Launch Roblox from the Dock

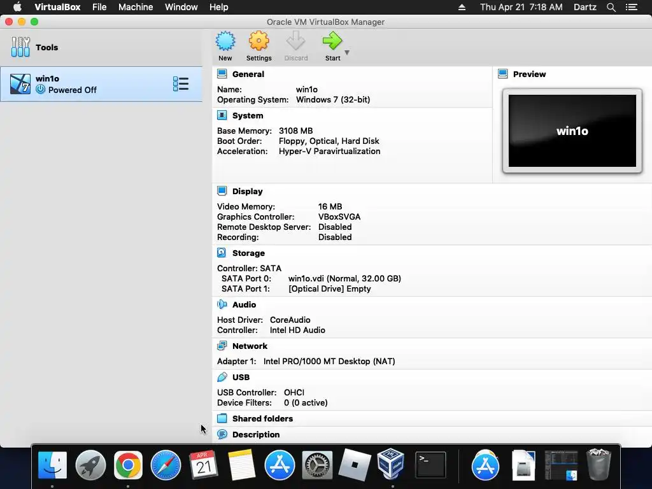click(x=354, y=465)
